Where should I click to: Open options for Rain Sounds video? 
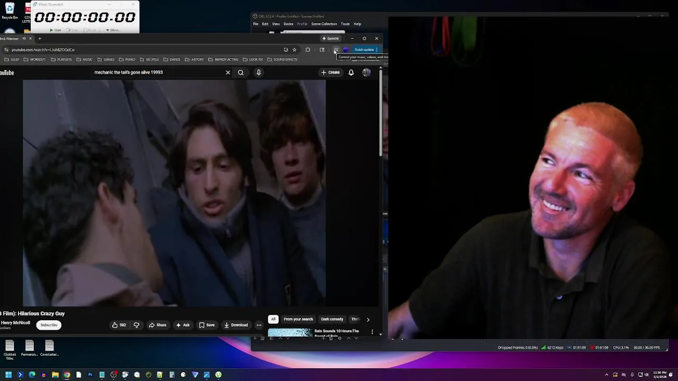click(372, 332)
